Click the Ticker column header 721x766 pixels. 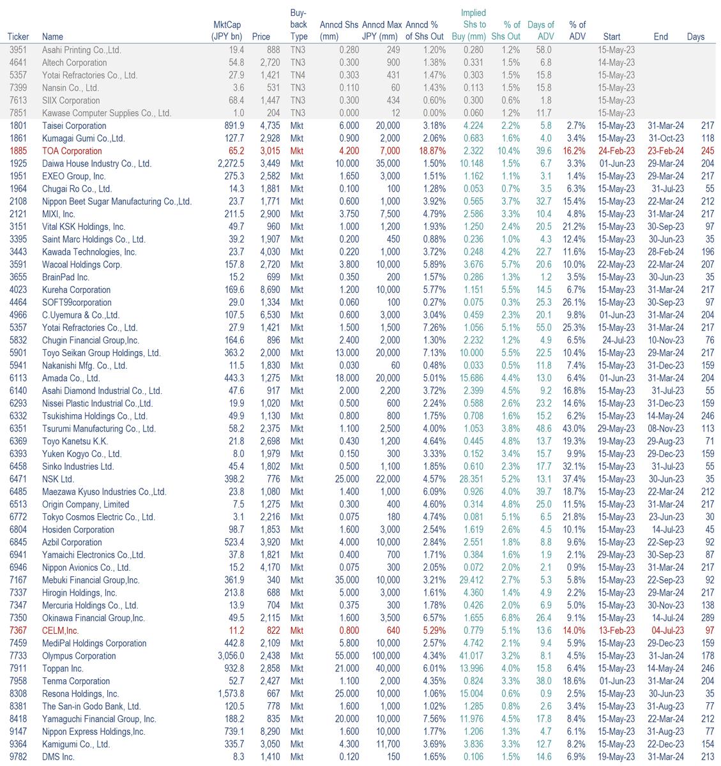click(x=19, y=37)
